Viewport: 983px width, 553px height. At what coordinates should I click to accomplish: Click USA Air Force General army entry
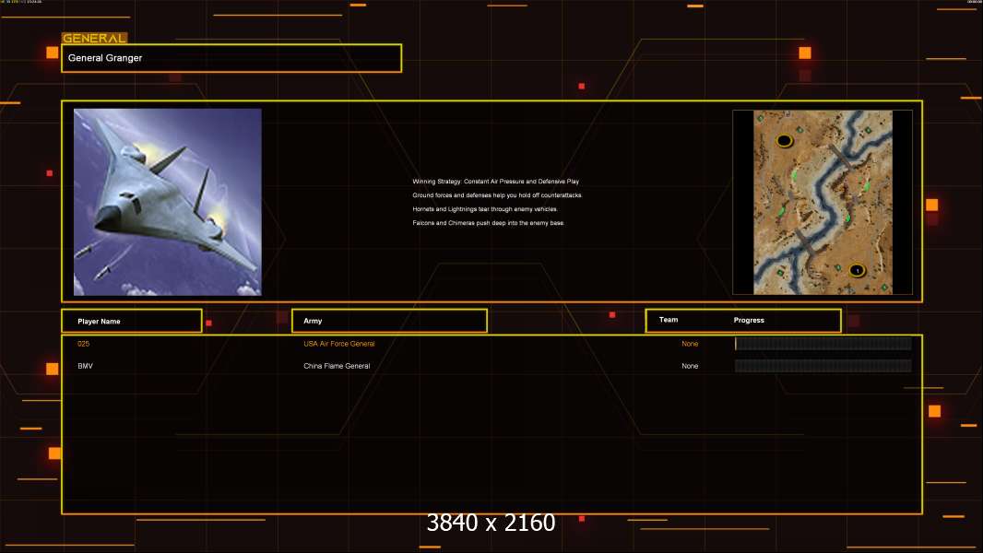tap(339, 344)
